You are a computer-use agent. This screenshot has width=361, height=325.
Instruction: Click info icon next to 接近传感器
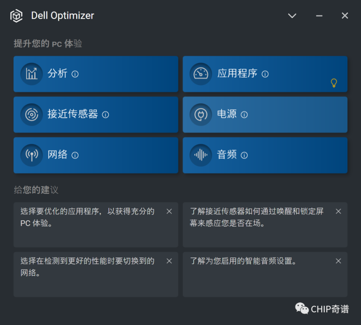pyautogui.click(x=105, y=115)
